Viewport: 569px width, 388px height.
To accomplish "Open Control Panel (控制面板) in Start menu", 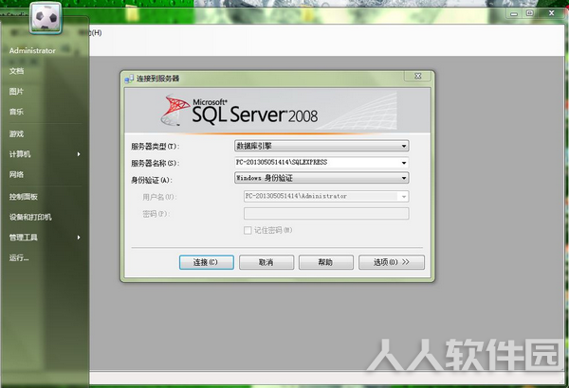I will [24, 197].
